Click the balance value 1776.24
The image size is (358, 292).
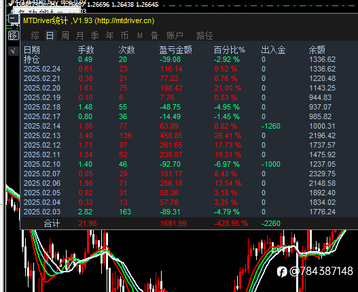pos(322,212)
